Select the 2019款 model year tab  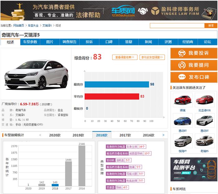(x=78, y=135)
